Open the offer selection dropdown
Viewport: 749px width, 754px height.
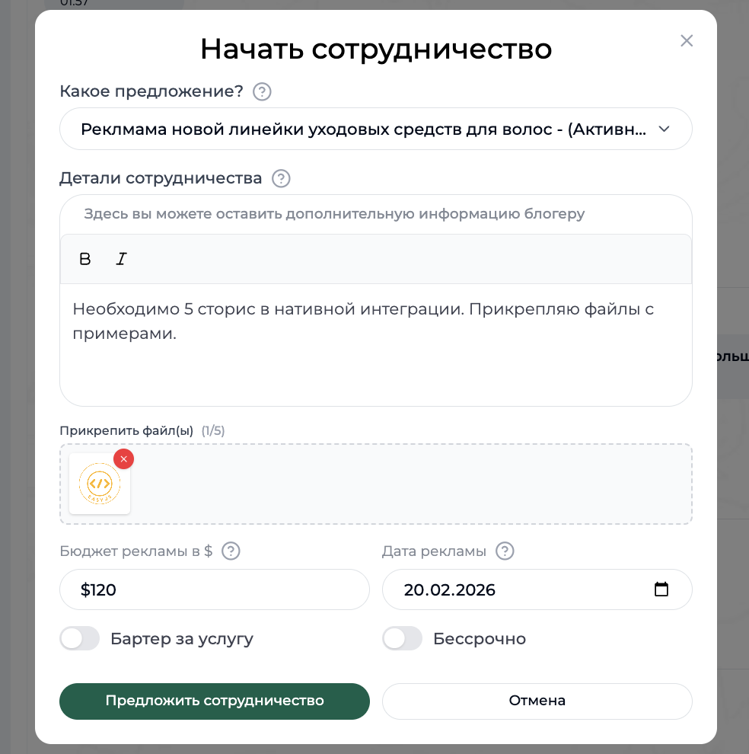(x=375, y=129)
